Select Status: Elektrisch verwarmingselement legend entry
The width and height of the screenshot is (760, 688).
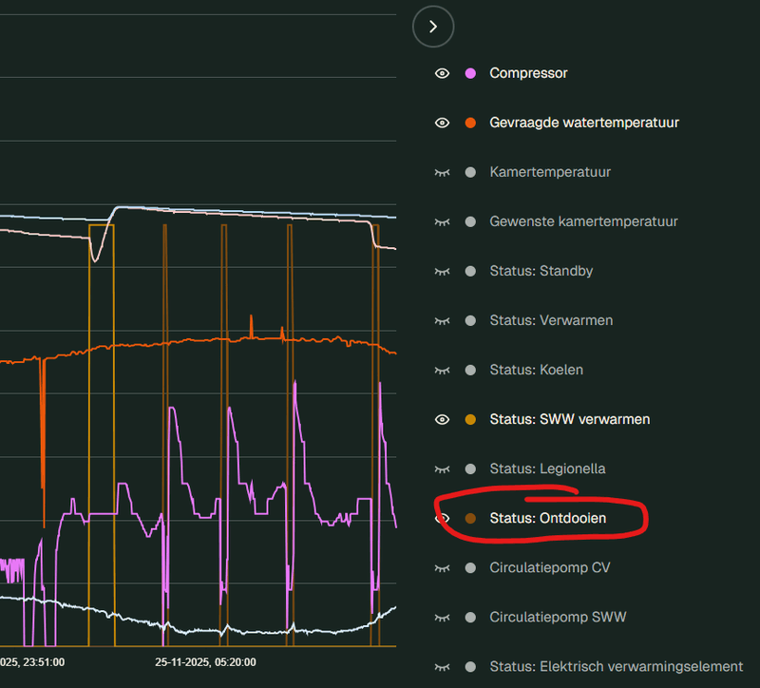[x=616, y=666]
